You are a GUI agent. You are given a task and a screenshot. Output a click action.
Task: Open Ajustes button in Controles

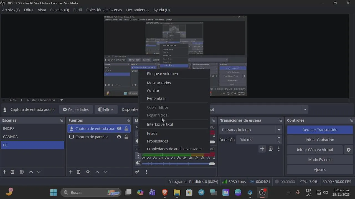coord(320,170)
